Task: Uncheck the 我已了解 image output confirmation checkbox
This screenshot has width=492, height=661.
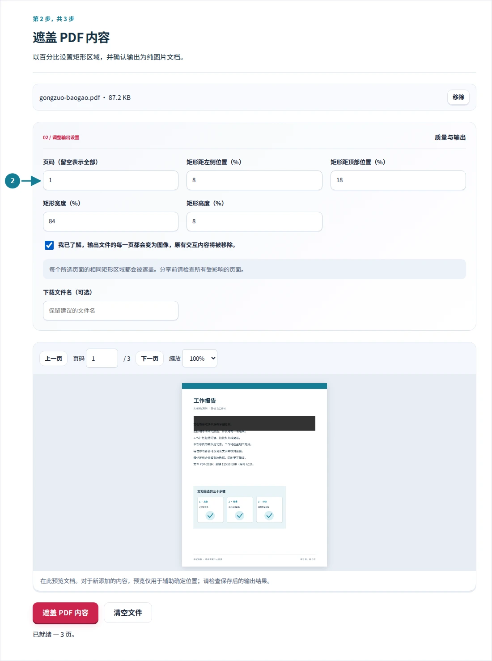Action: pyautogui.click(x=49, y=245)
